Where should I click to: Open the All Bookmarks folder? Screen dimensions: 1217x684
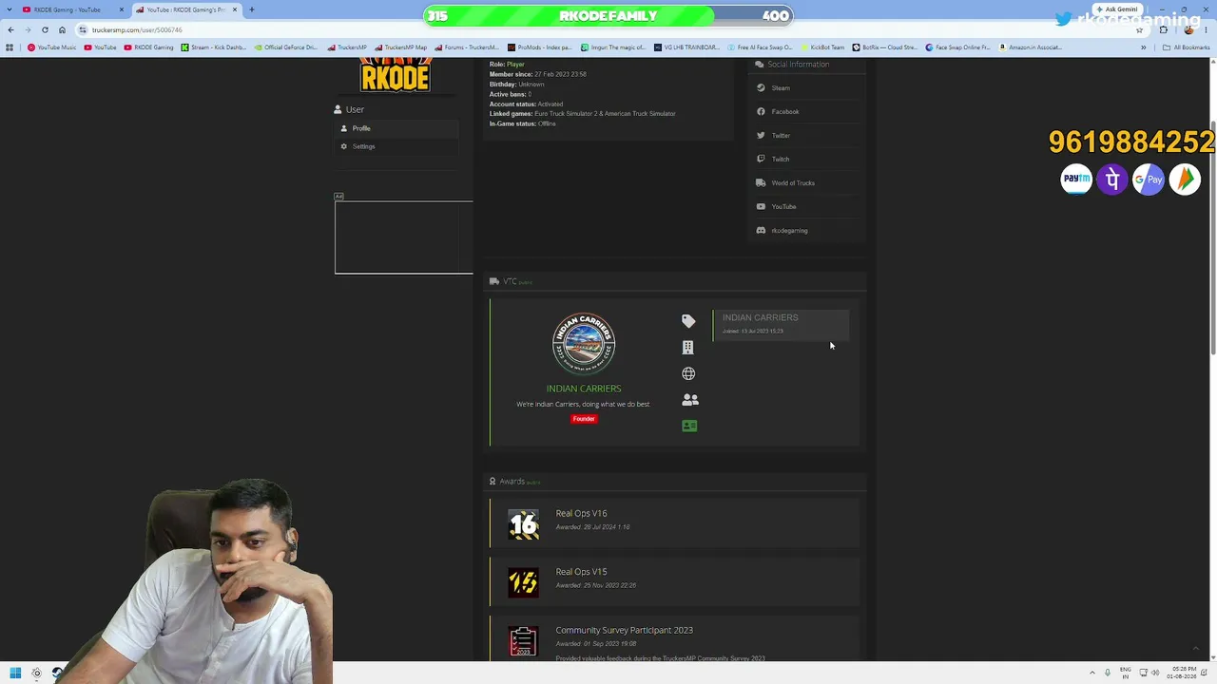point(1186,47)
